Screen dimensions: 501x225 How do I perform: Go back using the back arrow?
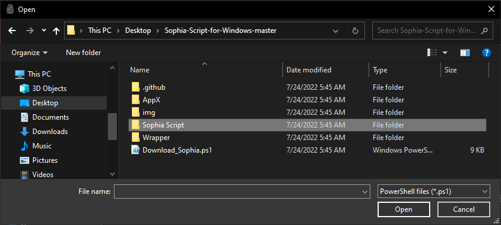tap(12, 31)
